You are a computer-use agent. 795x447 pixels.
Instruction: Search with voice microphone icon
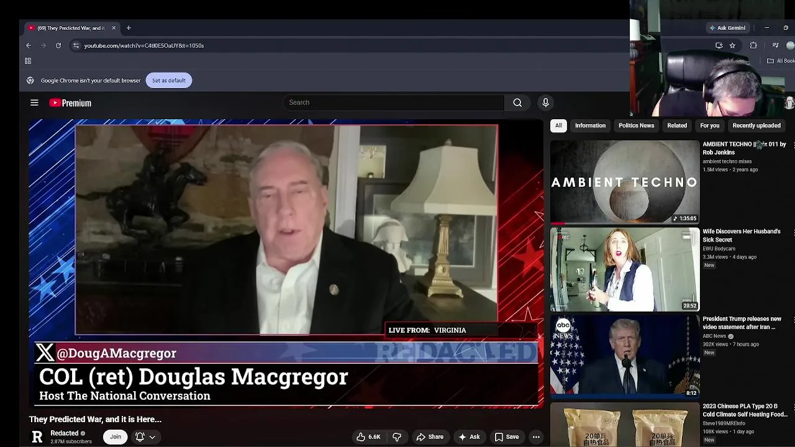pyautogui.click(x=545, y=102)
